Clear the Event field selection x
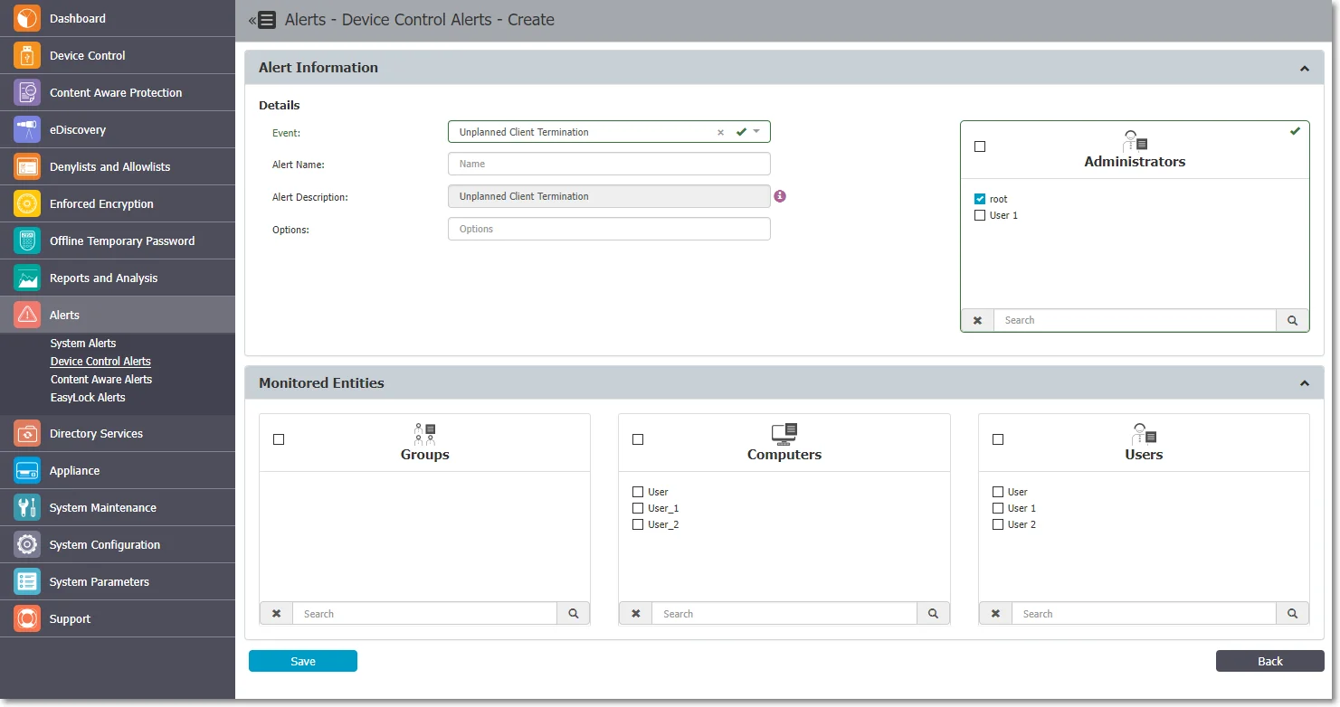The image size is (1340, 707). pyautogui.click(x=720, y=132)
